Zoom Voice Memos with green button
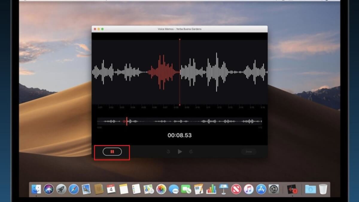 102,29
